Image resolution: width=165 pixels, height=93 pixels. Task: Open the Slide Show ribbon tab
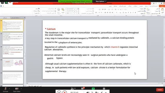coord(123,6)
